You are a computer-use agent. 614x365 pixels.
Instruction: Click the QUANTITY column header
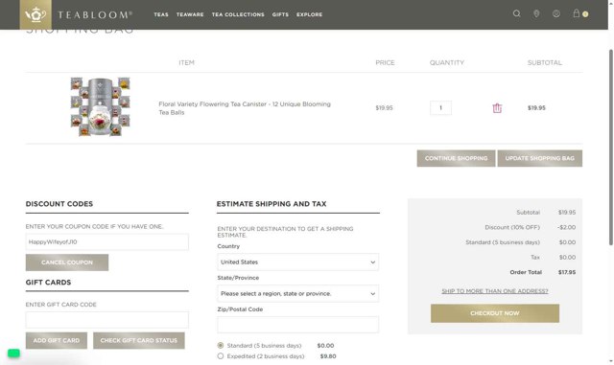[x=447, y=62]
